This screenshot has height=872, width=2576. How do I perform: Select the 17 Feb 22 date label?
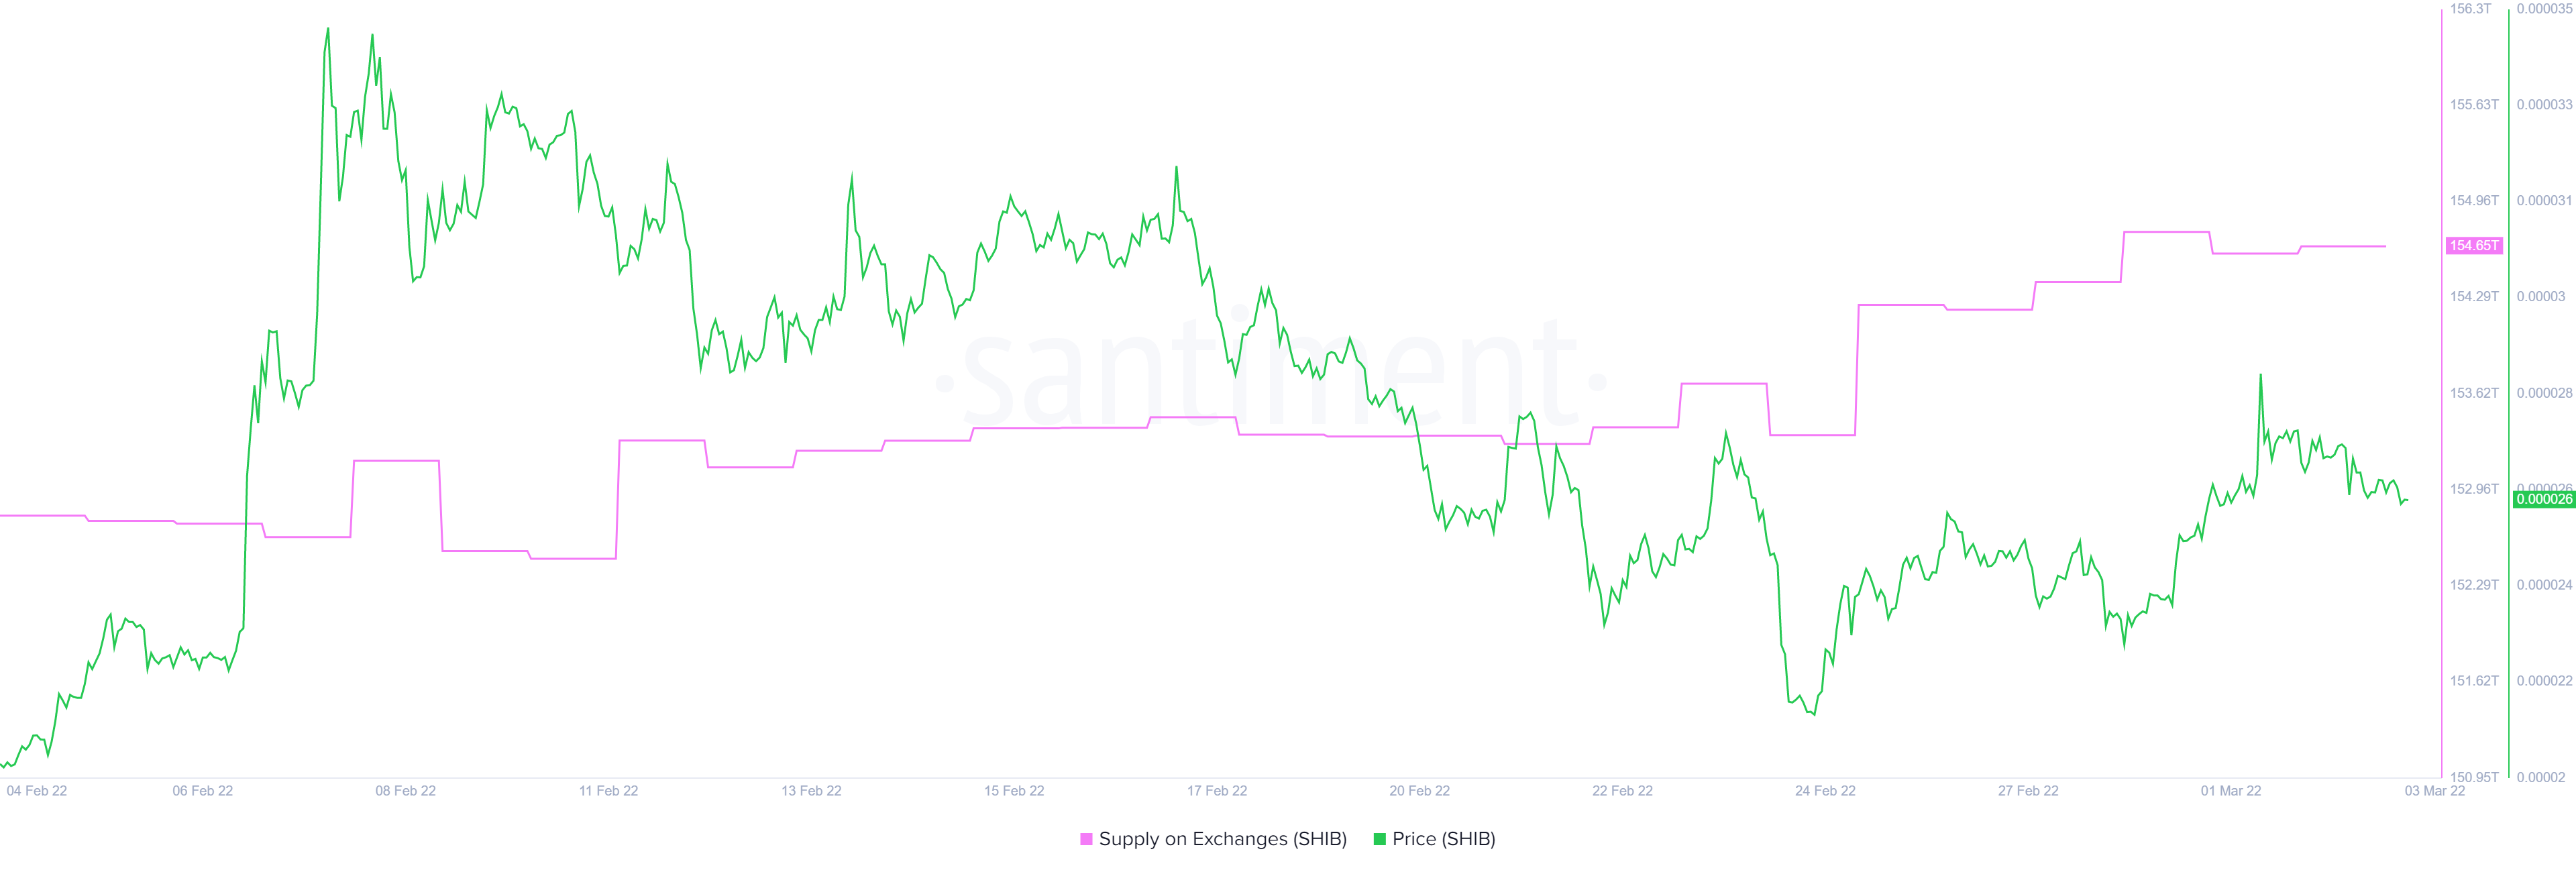pyautogui.click(x=1217, y=791)
